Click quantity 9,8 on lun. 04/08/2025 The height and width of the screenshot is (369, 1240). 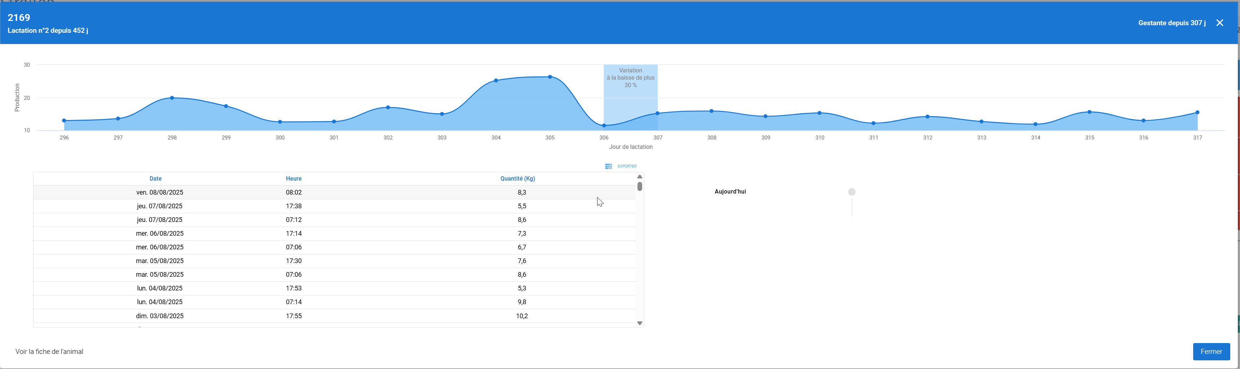click(x=522, y=302)
